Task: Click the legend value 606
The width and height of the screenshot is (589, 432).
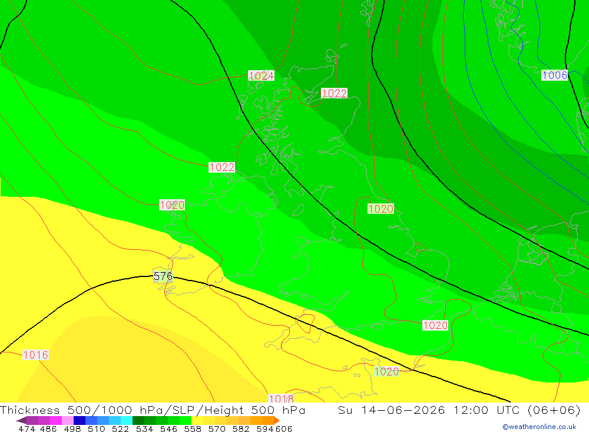Action: click(x=284, y=429)
